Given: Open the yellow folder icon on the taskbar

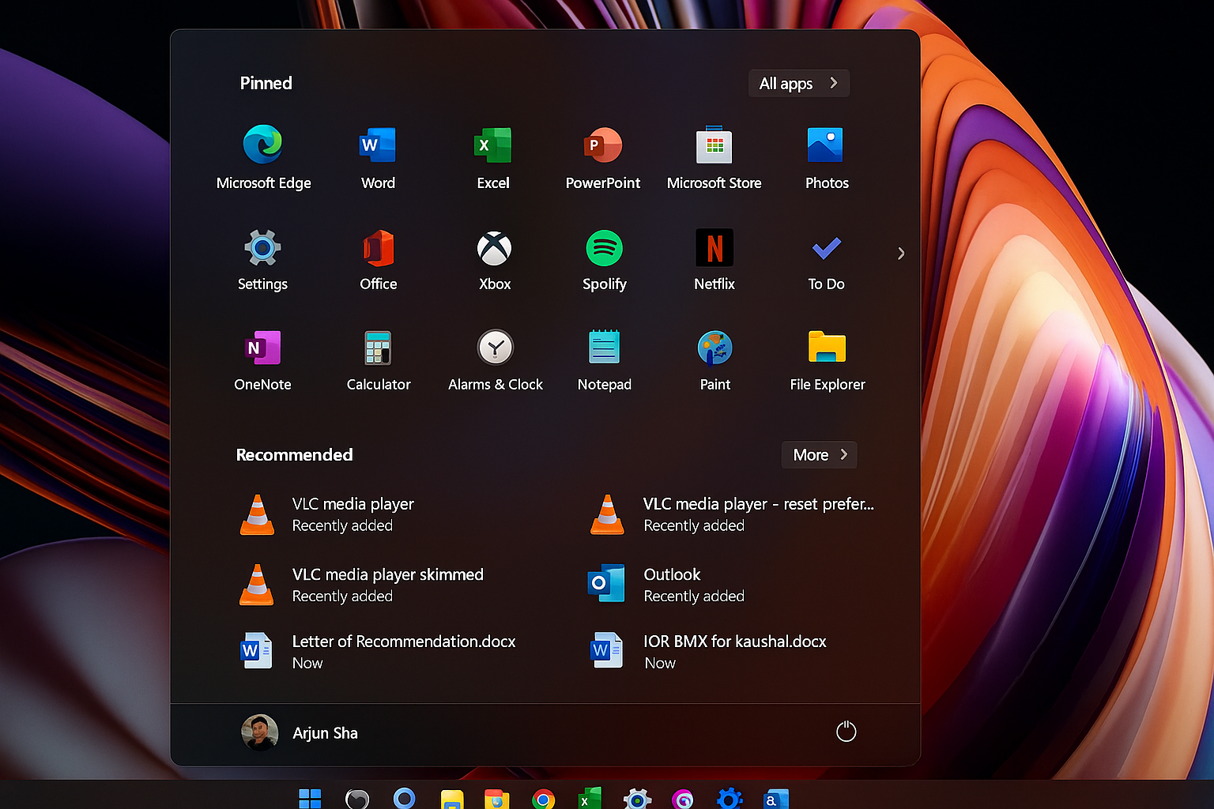Looking at the screenshot, I should pos(451,800).
